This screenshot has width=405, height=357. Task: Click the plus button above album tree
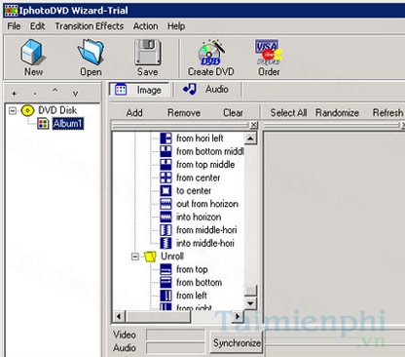pos(14,94)
